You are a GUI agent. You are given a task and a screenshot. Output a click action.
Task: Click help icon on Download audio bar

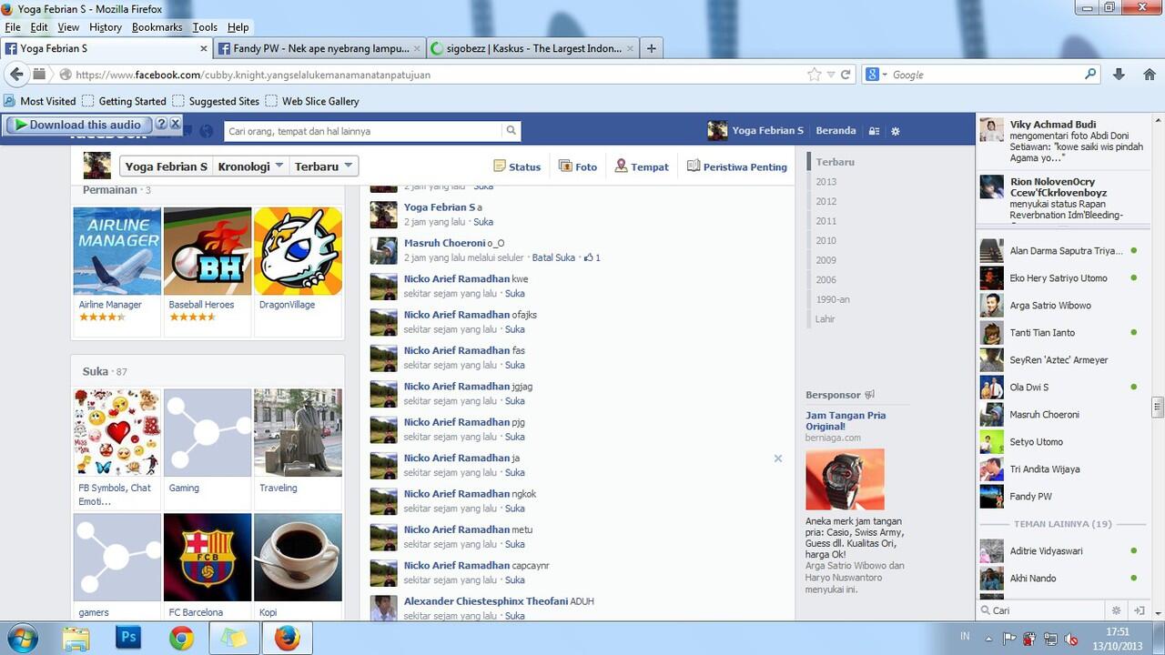[x=161, y=124]
